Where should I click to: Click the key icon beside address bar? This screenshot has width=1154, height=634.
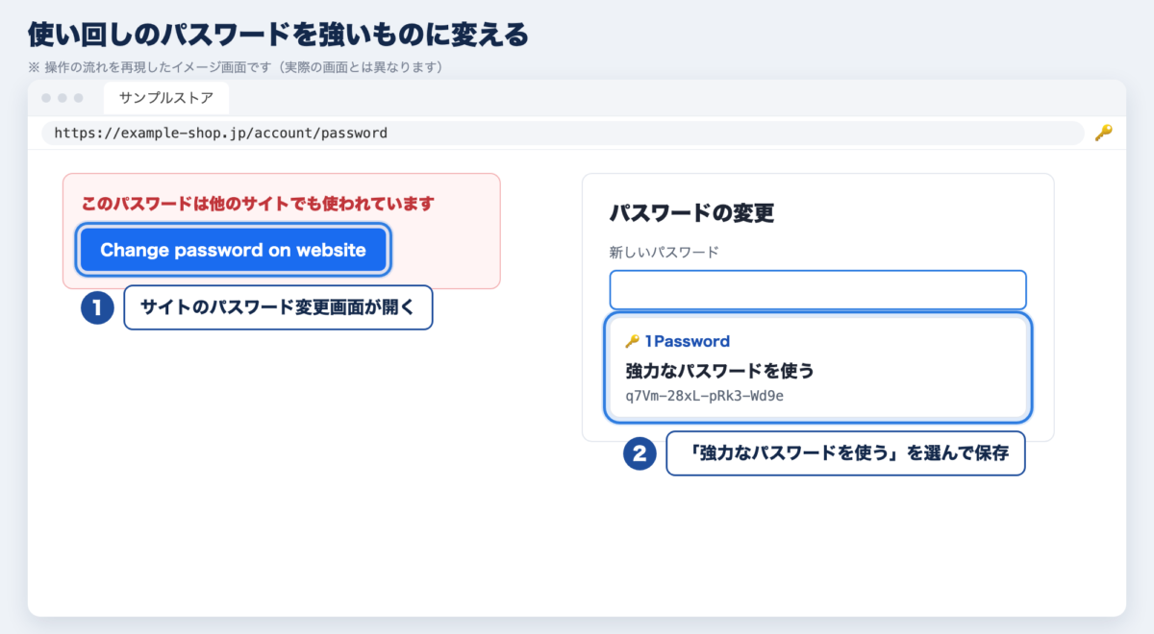click(1104, 133)
